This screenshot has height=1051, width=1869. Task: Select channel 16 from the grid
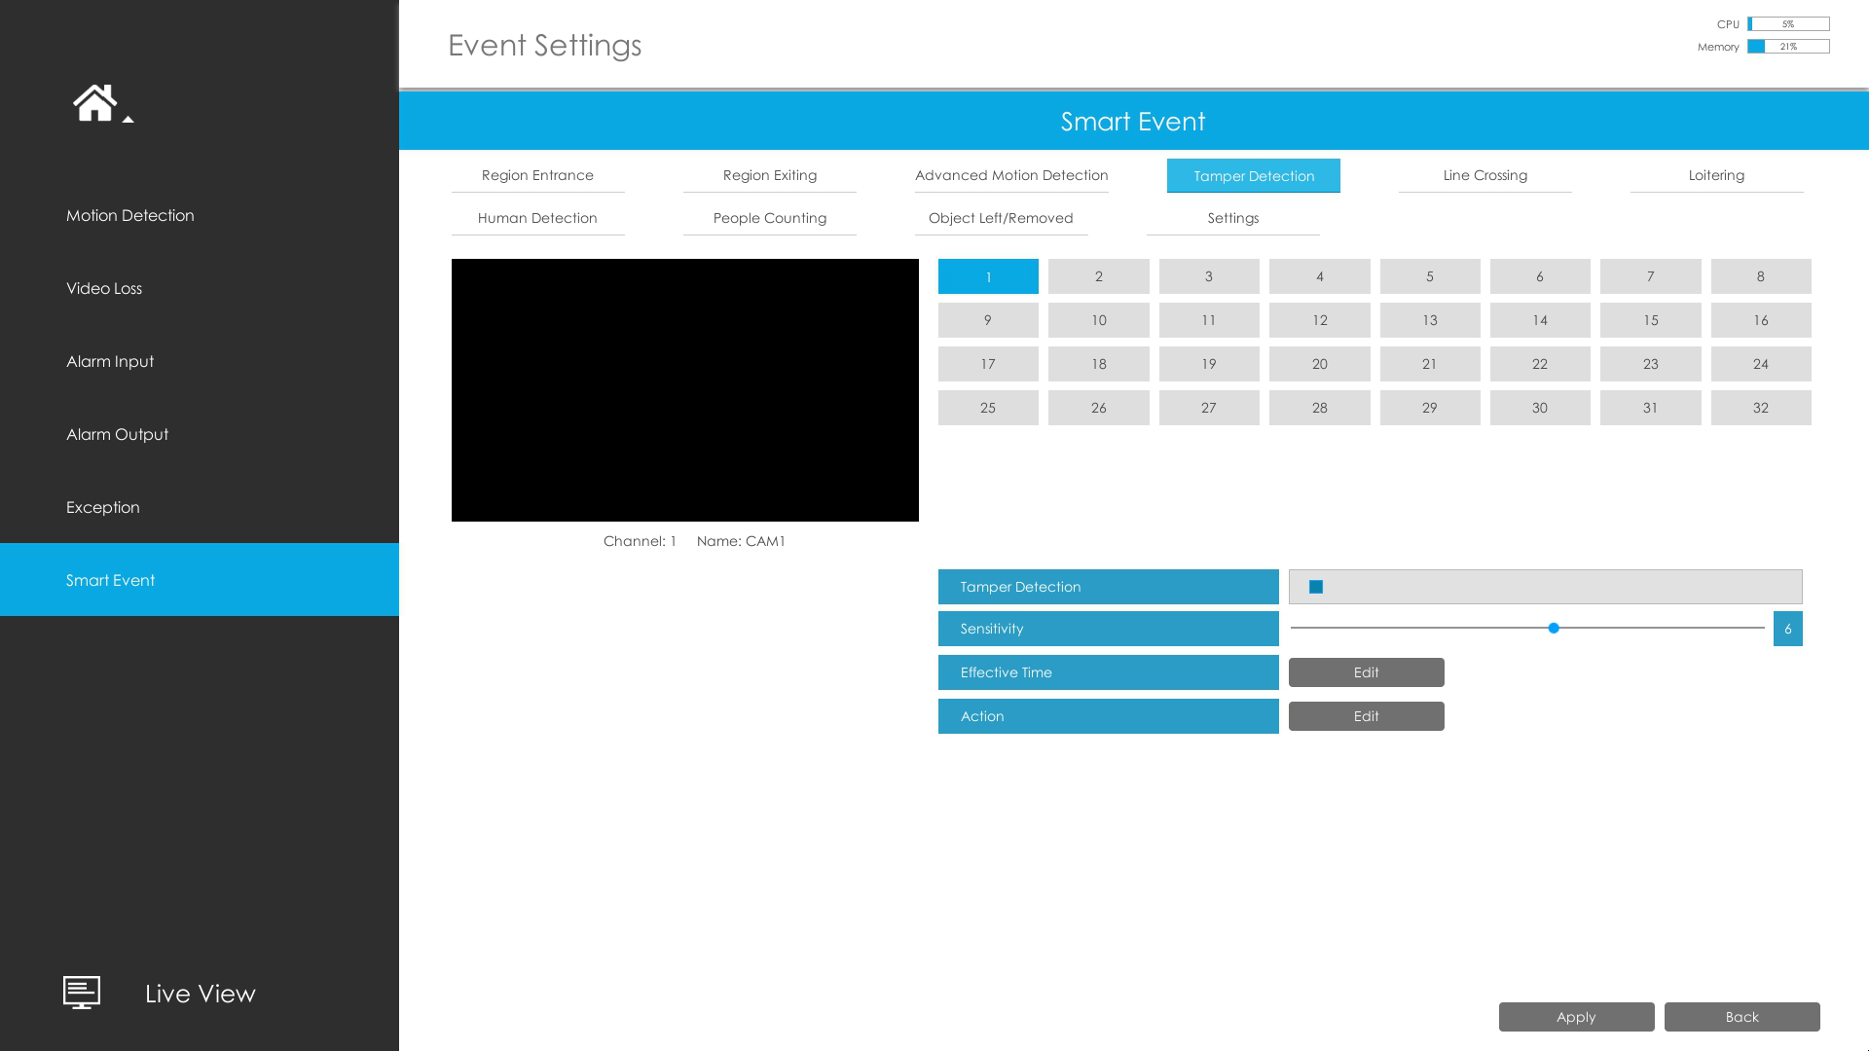(1761, 319)
